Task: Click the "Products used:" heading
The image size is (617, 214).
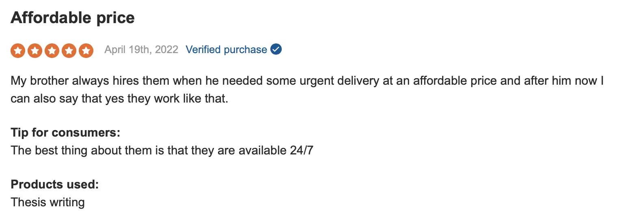Action: [55, 184]
